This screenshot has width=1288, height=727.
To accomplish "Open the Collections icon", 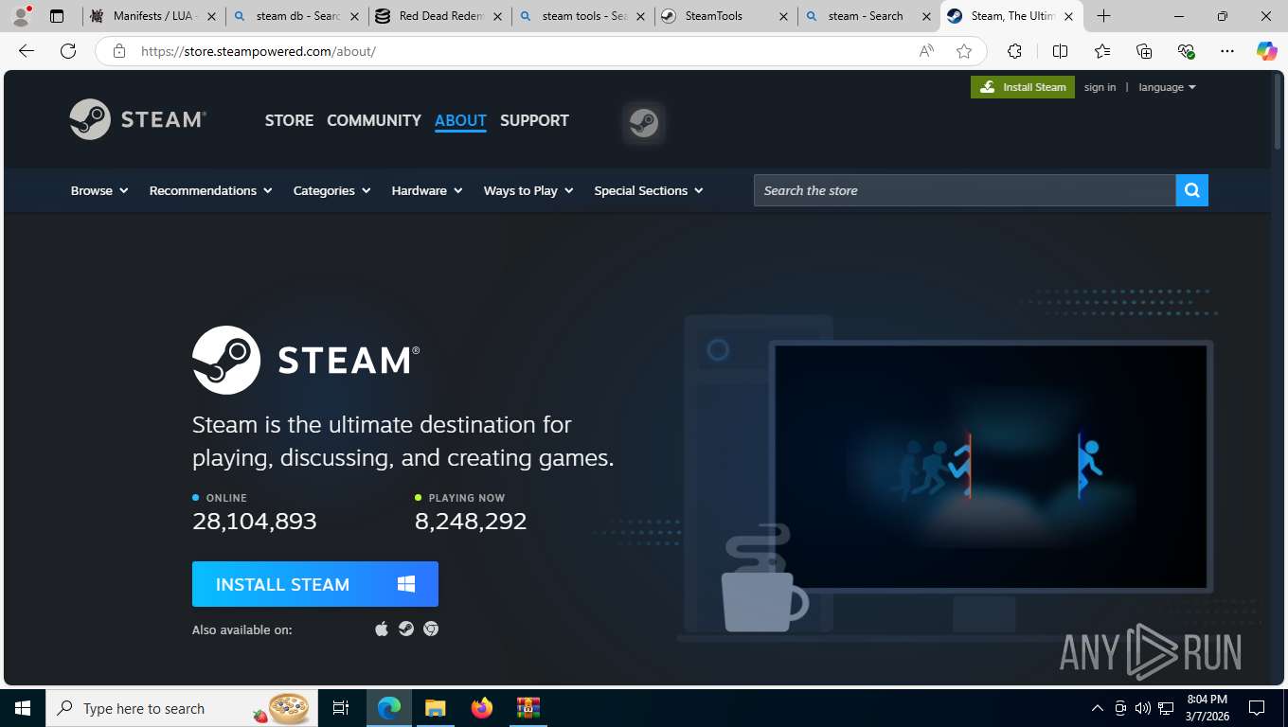I will pyautogui.click(x=1144, y=51).
